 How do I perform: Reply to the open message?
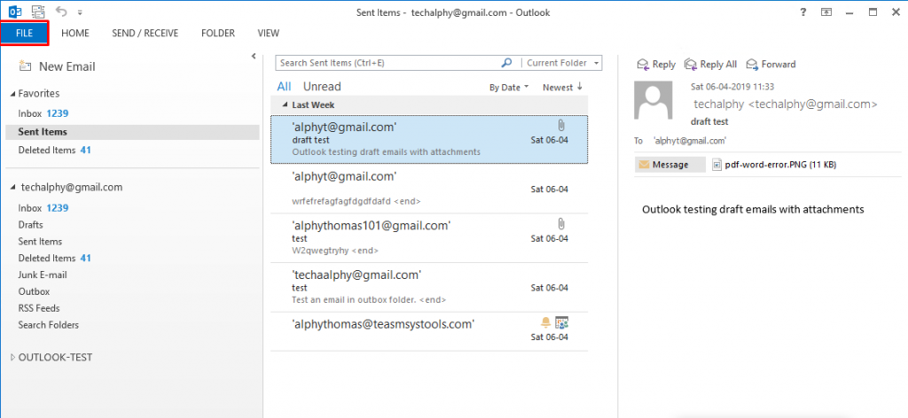click(x=656, y=64)
